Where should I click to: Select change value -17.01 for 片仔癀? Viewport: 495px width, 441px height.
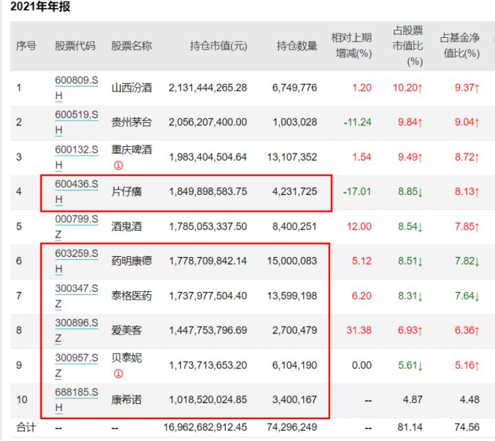[357, 192]
